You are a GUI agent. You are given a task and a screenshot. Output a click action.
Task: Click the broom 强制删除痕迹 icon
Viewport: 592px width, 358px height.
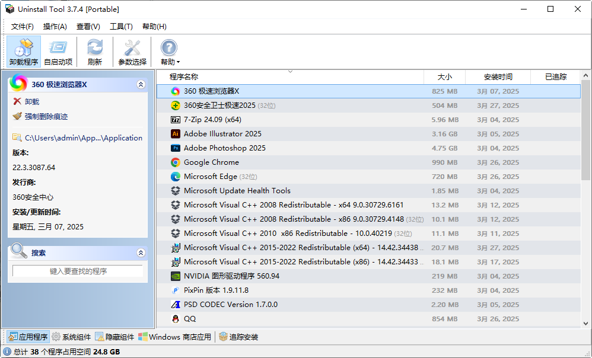[17, 116]
